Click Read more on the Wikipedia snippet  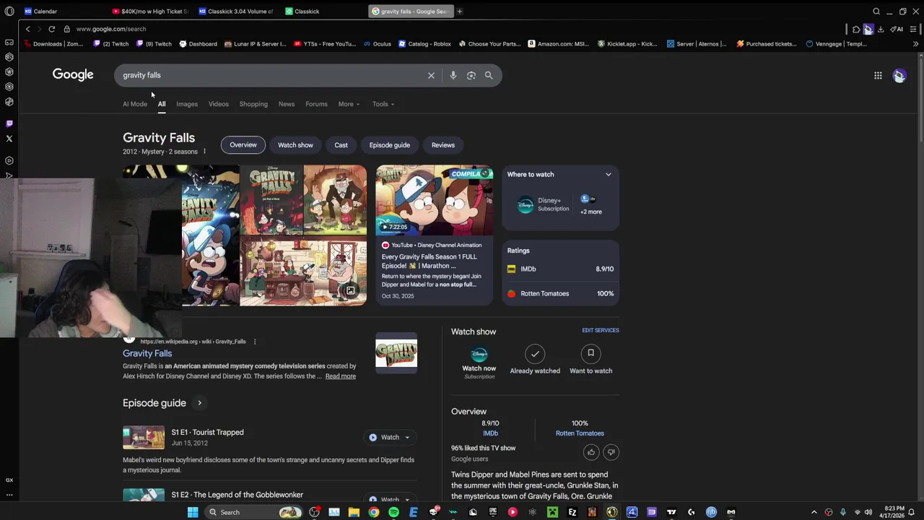click(340, 376)
